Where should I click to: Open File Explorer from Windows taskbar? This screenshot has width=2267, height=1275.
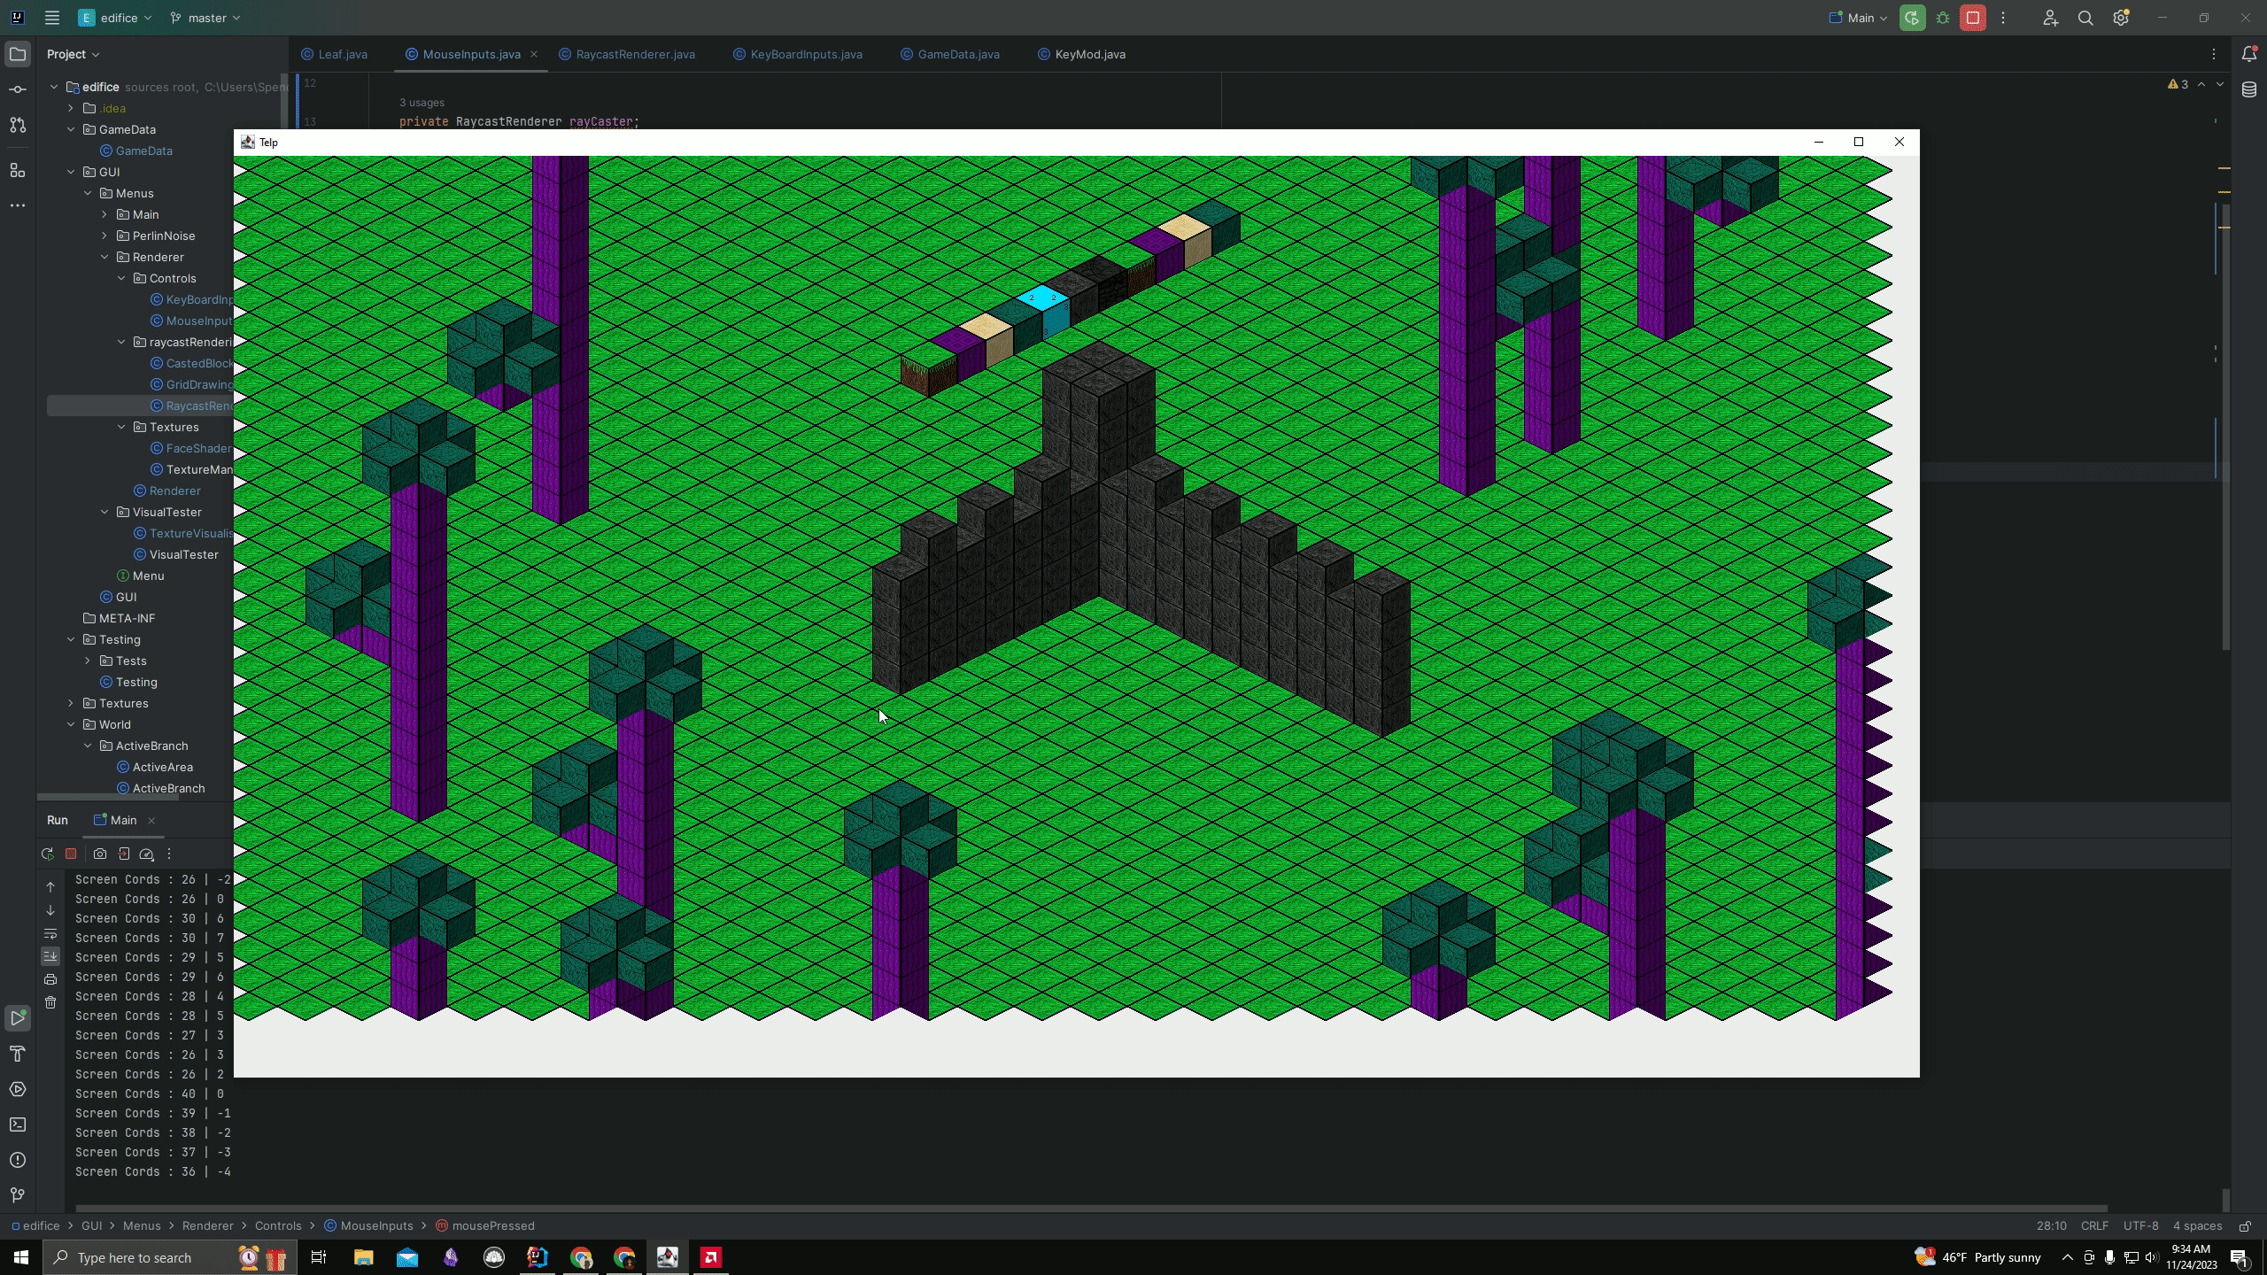click(363, 1257)
